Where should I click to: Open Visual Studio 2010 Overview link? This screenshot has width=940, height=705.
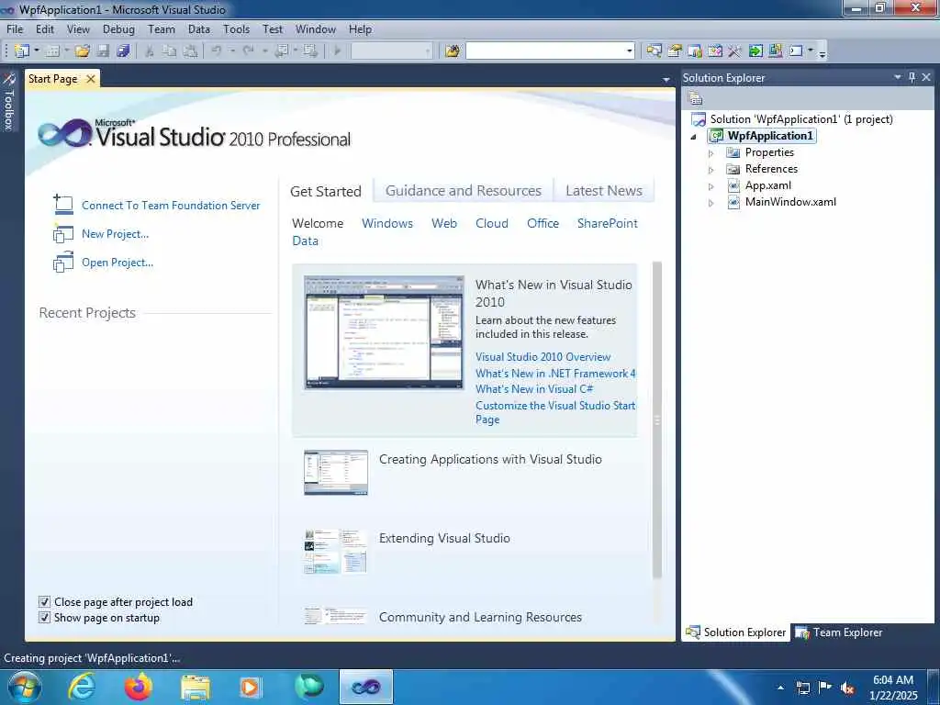pos(543,357)
